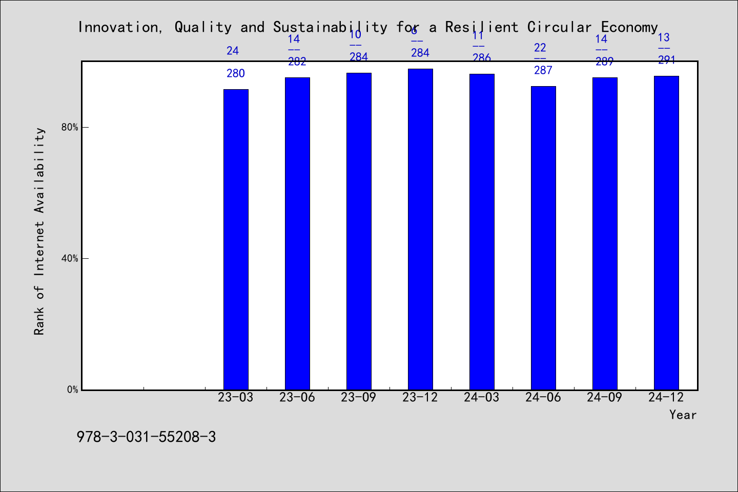This screenshot has width=738, height=492.
Task: Click the '24' label above the 23-03 bar
Action: tap(233, 51)
